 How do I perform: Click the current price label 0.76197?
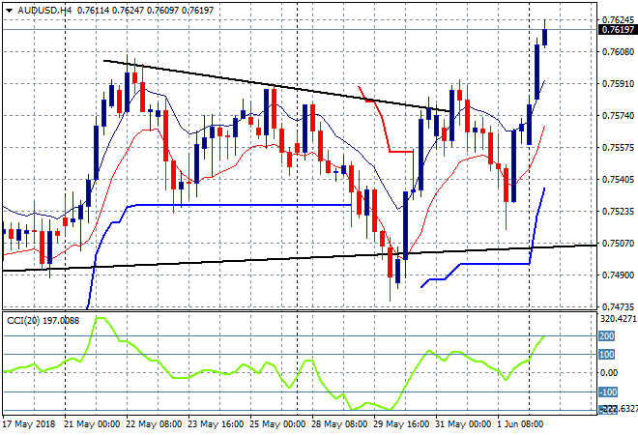(618, 29)
